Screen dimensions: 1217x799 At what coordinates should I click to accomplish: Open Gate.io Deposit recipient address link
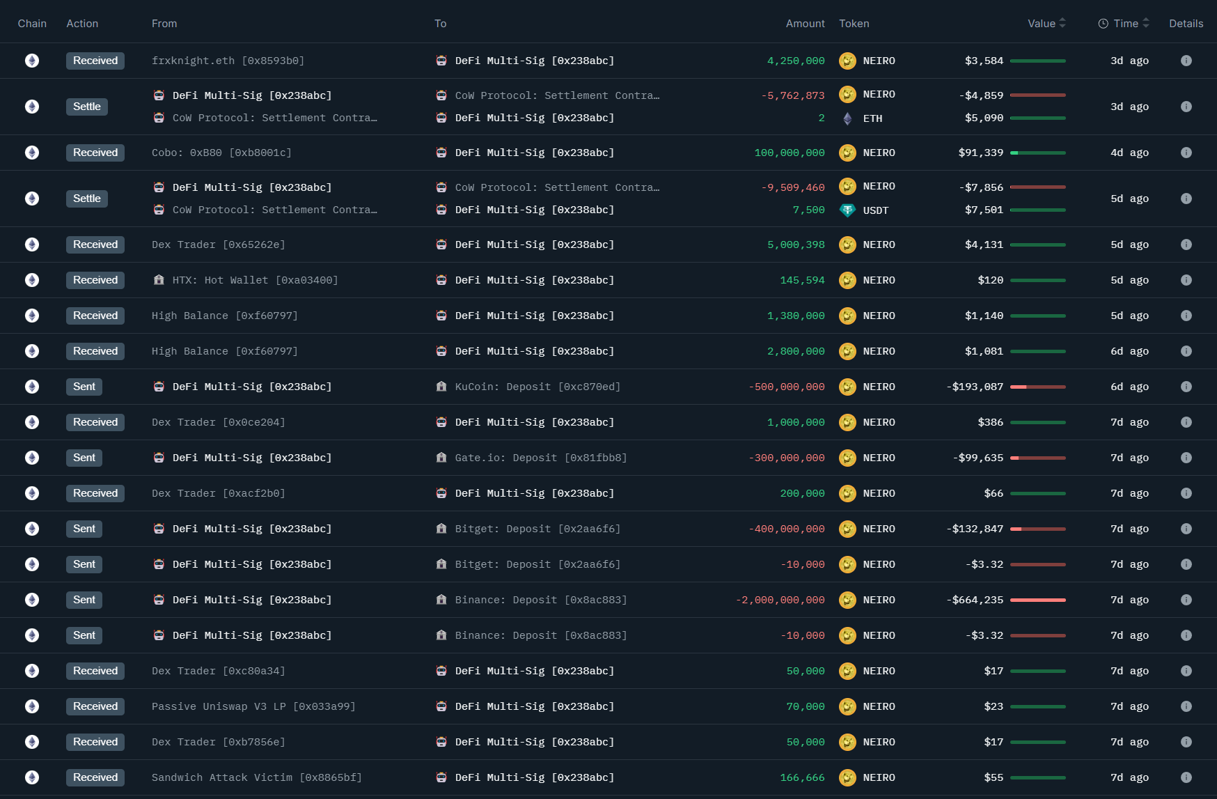point(540,458)
